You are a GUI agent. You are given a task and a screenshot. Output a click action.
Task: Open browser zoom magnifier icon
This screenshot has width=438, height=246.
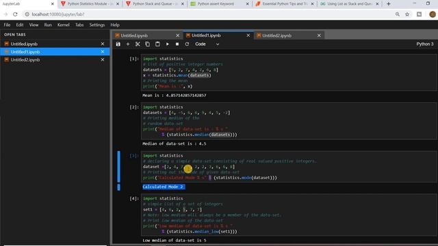397,14
